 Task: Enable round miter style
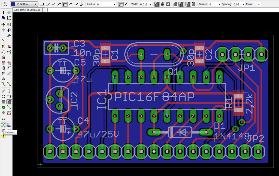point(121,4)
